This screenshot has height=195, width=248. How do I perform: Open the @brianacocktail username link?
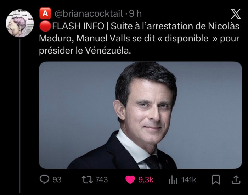tap(88, 14)
